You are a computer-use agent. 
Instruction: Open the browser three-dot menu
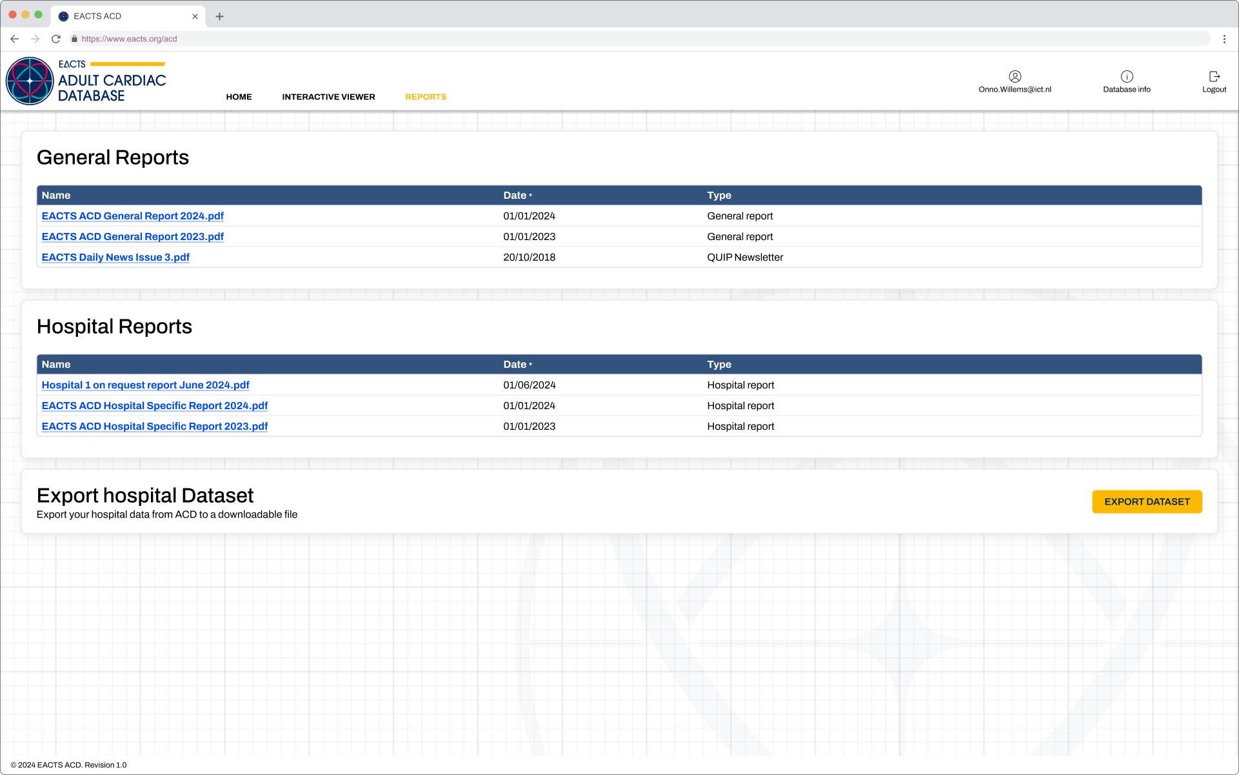[x=1224, y=39]
